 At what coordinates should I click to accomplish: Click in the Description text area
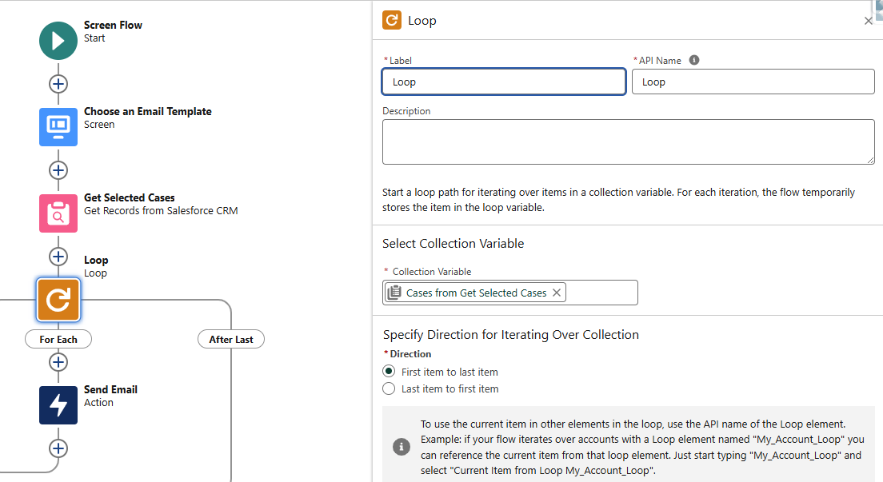(628, 141)
